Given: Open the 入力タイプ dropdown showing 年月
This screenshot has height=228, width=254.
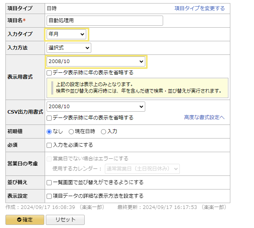Looking at the screenshot, I should 66,34.
